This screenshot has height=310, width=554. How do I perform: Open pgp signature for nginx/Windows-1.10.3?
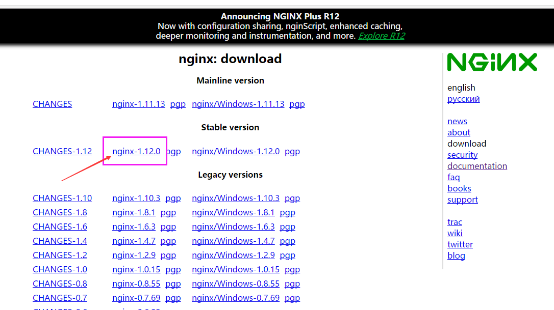point(292,199)
